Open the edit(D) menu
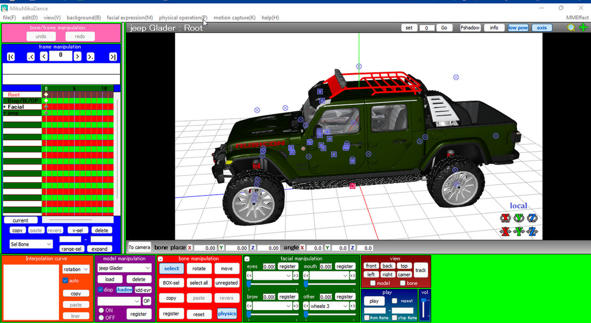The width and height of the screenshot is (591, 323). (30, 18)
